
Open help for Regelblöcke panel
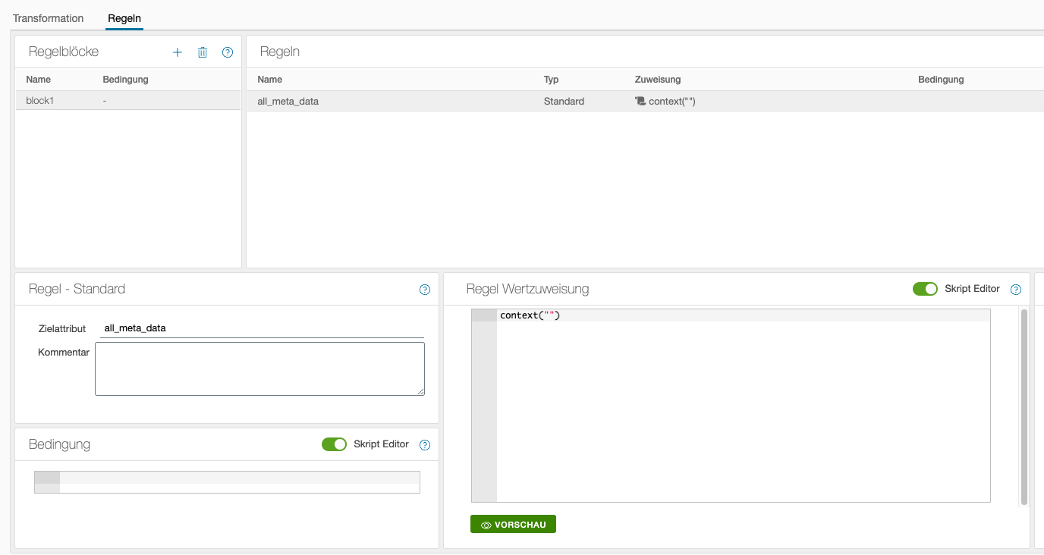[227, 52]
